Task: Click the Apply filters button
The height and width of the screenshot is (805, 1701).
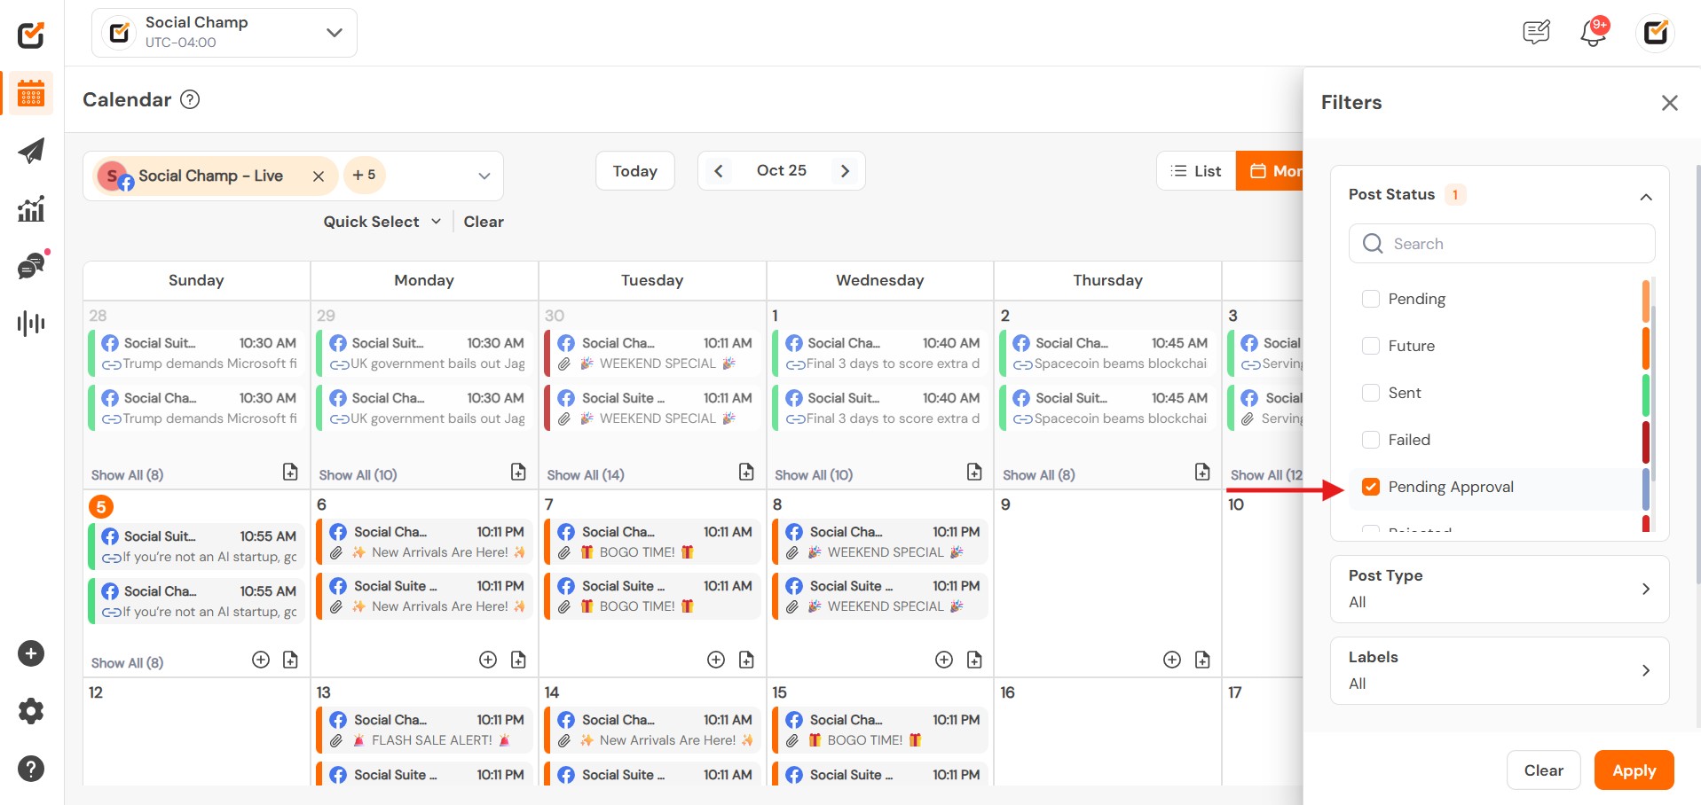Action: pos(1633,770)
